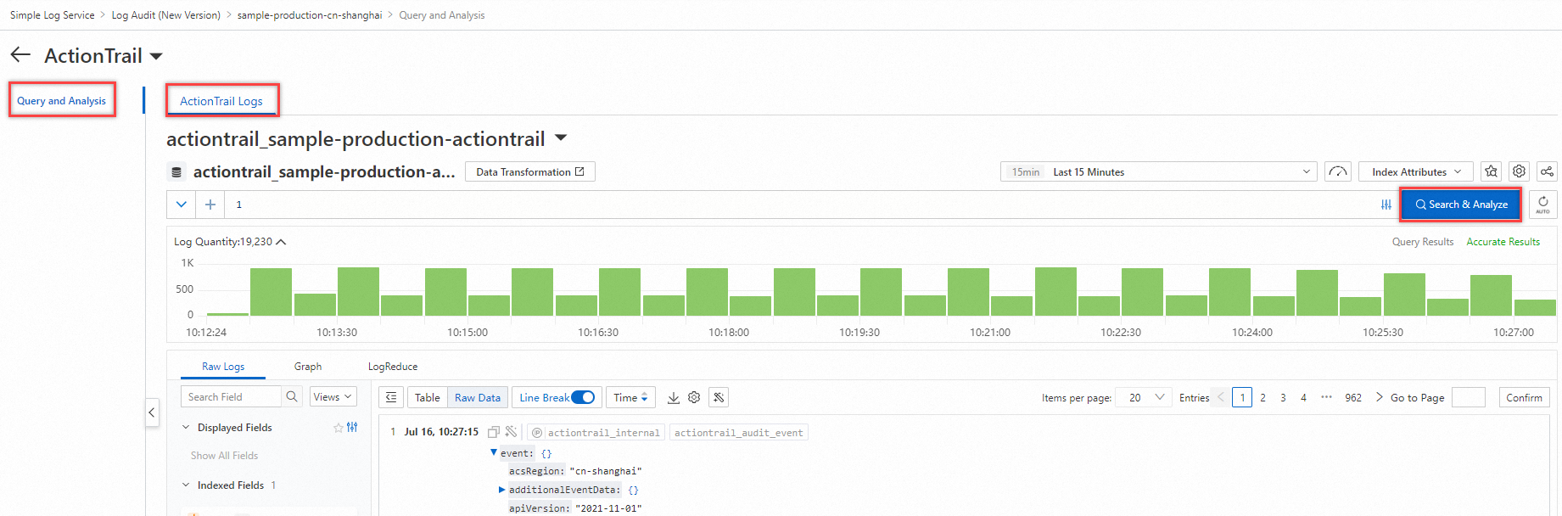
Task: Open the logstore name dropdown arrow
Action: [x=561, y=137]
